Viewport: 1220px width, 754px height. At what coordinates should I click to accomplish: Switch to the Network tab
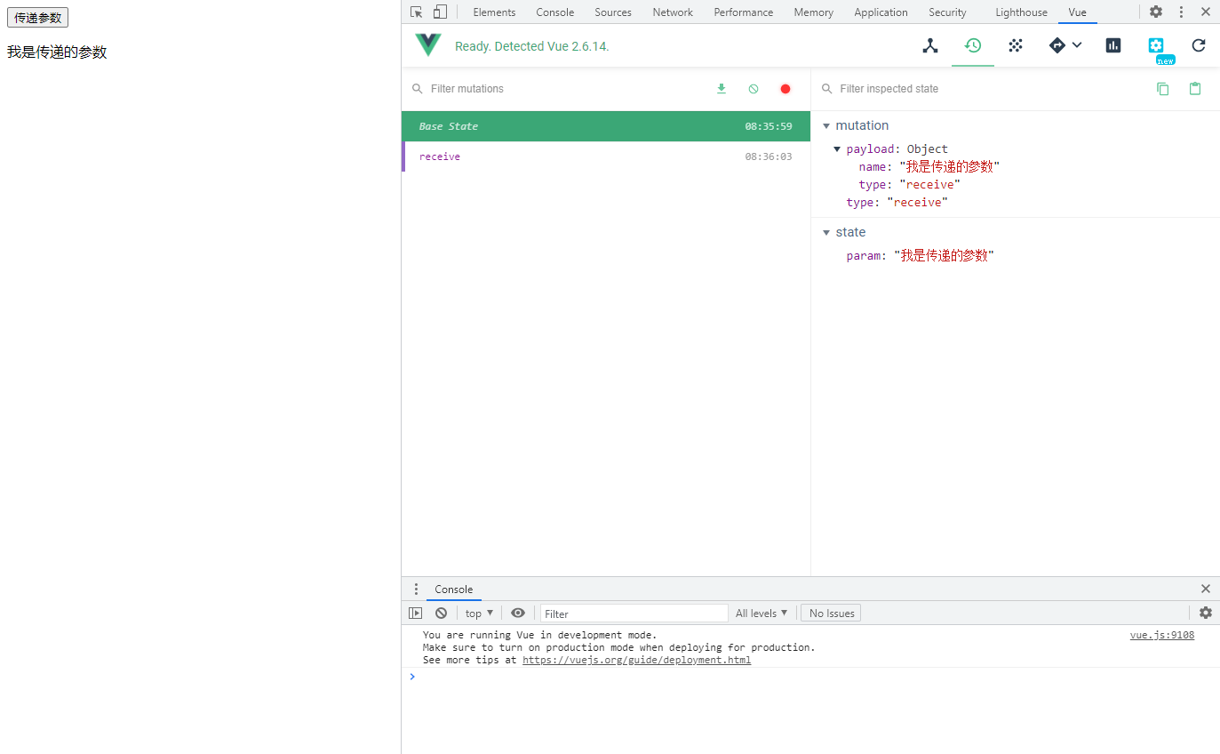pos(673,12)
